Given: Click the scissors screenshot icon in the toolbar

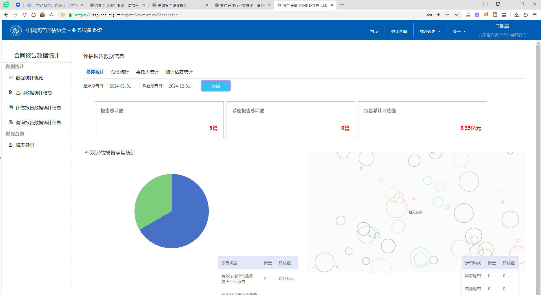Looking at the screenshot, I should click(468, 15).
